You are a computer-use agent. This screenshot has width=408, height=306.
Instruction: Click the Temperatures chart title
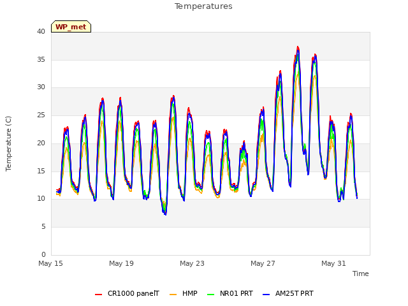203,6
